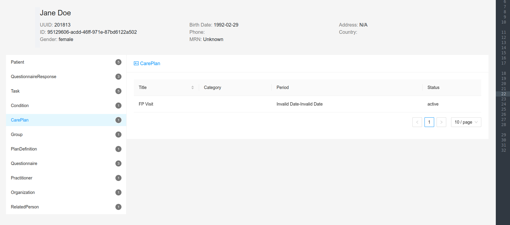
Task: Click the CarePlan count badge
Action: [x=118, y=120]
